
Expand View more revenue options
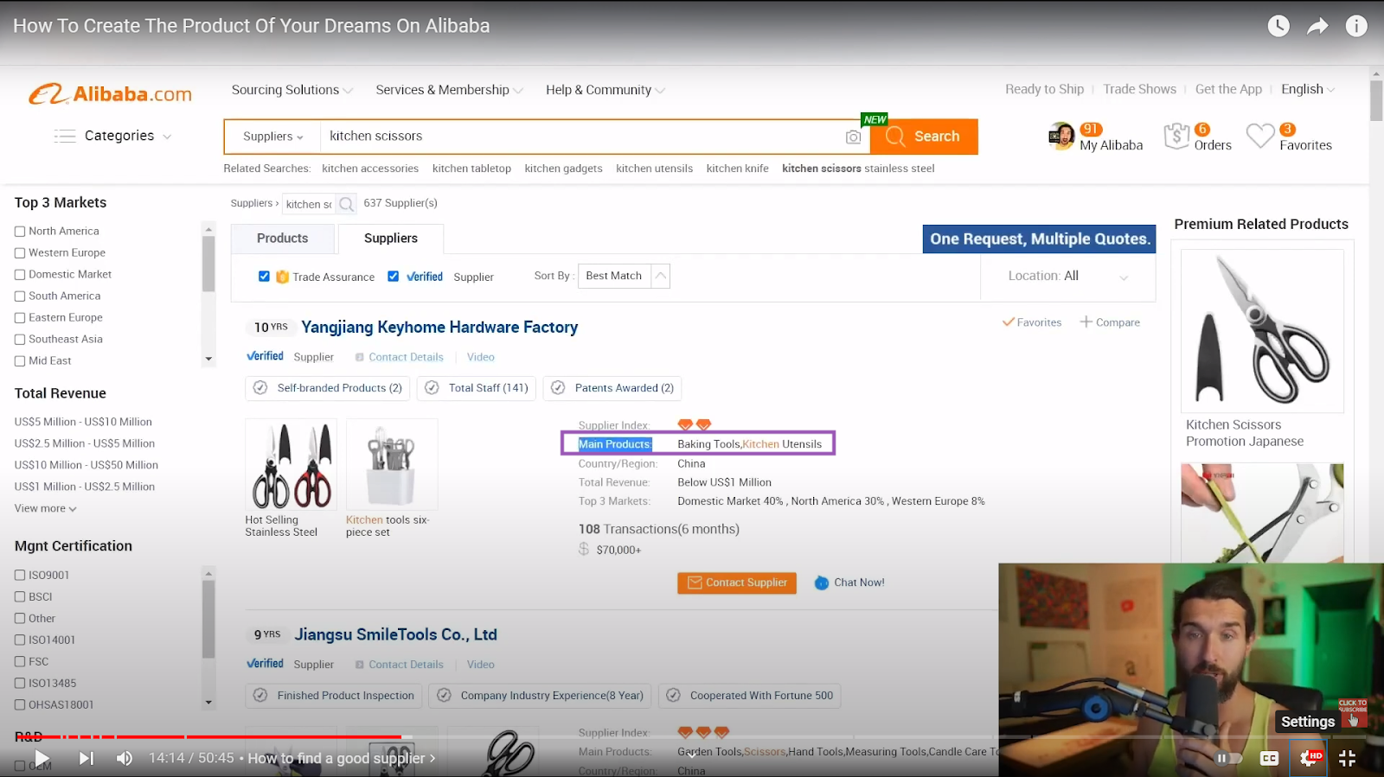pyautogui.click(x=45, y=508)
